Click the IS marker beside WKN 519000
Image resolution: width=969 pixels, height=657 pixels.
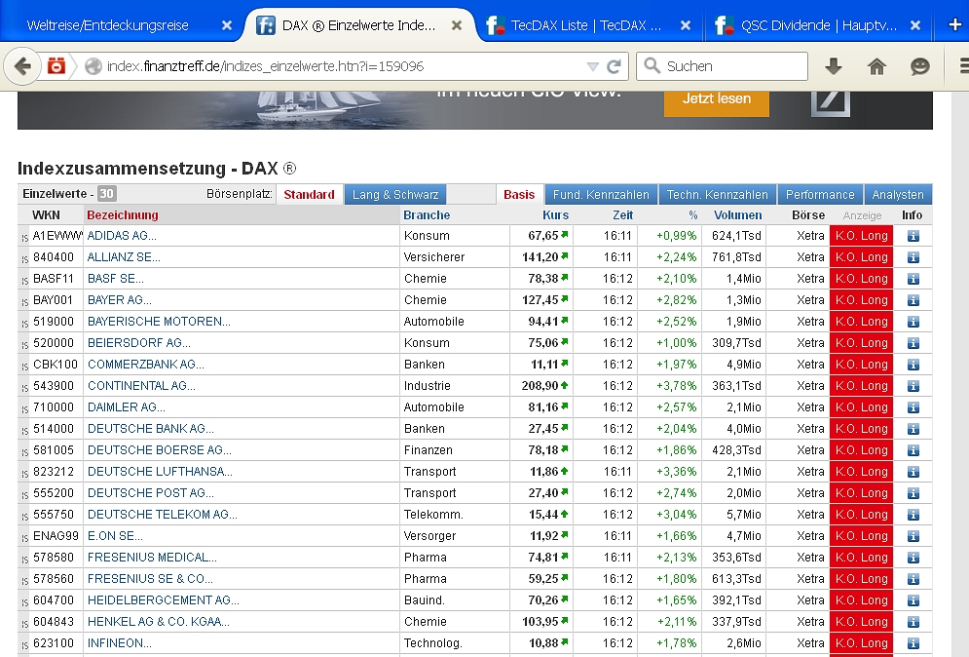24,324
